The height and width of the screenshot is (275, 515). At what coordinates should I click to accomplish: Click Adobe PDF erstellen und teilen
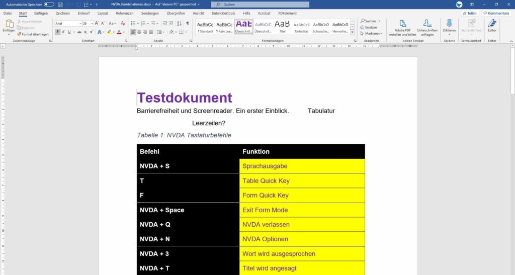coord(402,28)
